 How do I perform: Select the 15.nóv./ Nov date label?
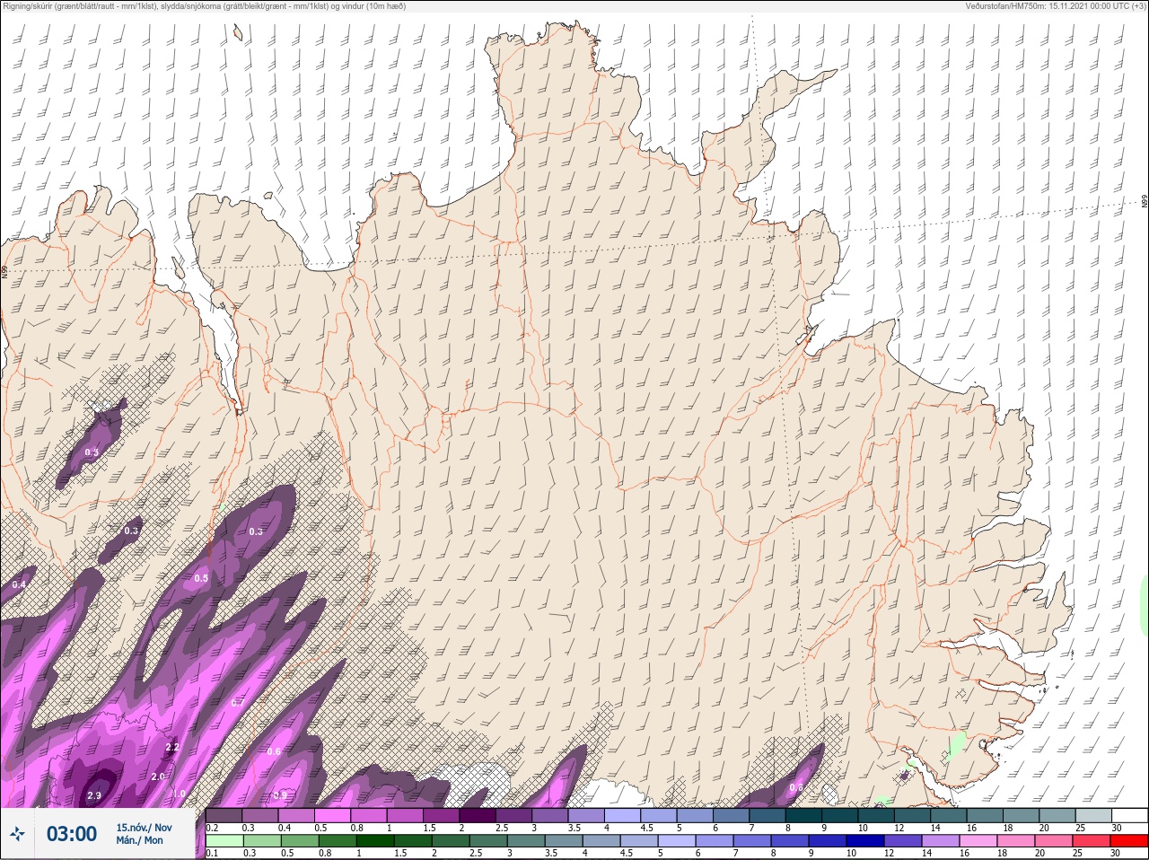tap(145, 828)
